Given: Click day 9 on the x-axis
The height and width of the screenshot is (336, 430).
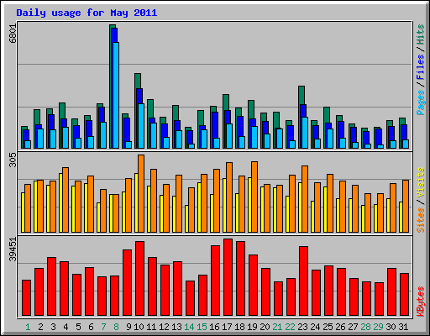Looking at the screenshot, I should pyautogui.click(x=128, y=327).
